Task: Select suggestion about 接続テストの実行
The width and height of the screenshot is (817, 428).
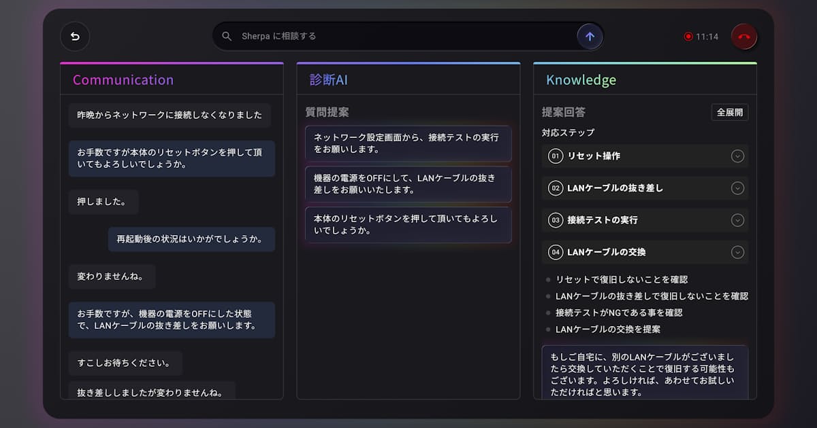Action: (408, 143)
